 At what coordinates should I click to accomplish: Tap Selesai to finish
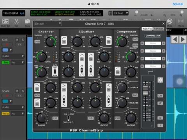(x=178, y=4)
